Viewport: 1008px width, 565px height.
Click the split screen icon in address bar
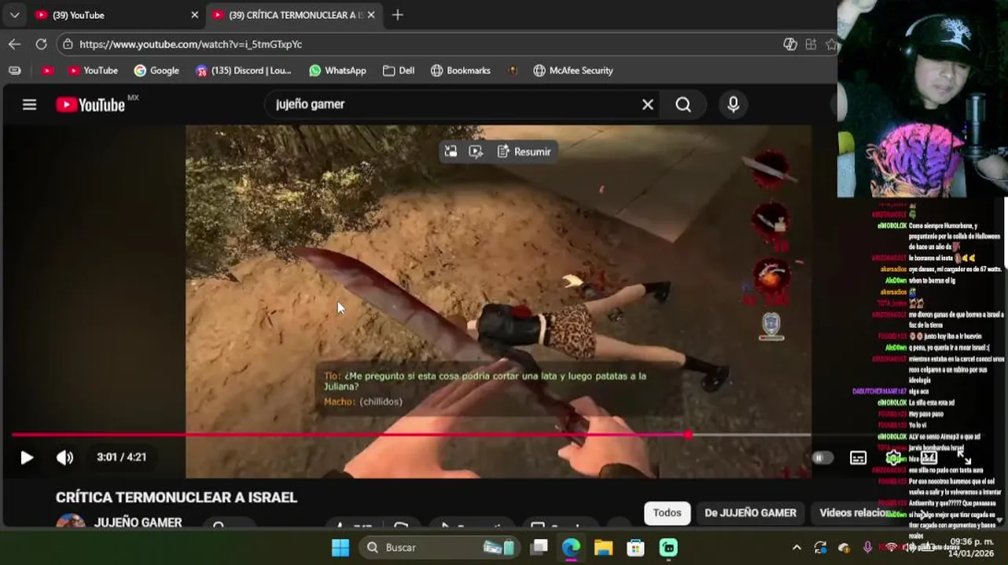[811, 44]
